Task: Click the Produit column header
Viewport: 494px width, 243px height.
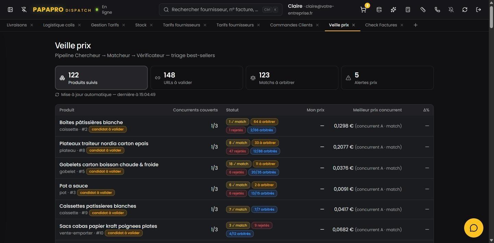Action: (x=67, y=110)
